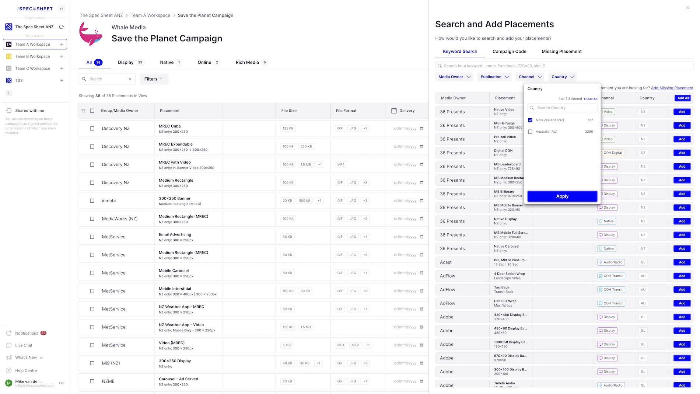This screenshot has width=700, height=394.
Task: Click the Add Missing Placement link
Action: pos(672,88)
